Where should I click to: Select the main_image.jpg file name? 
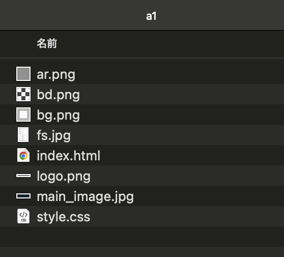85,196
